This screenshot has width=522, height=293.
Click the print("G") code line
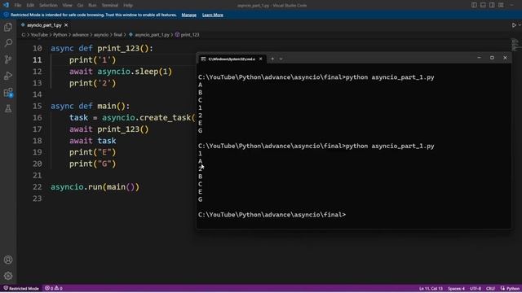pos(92,164)
